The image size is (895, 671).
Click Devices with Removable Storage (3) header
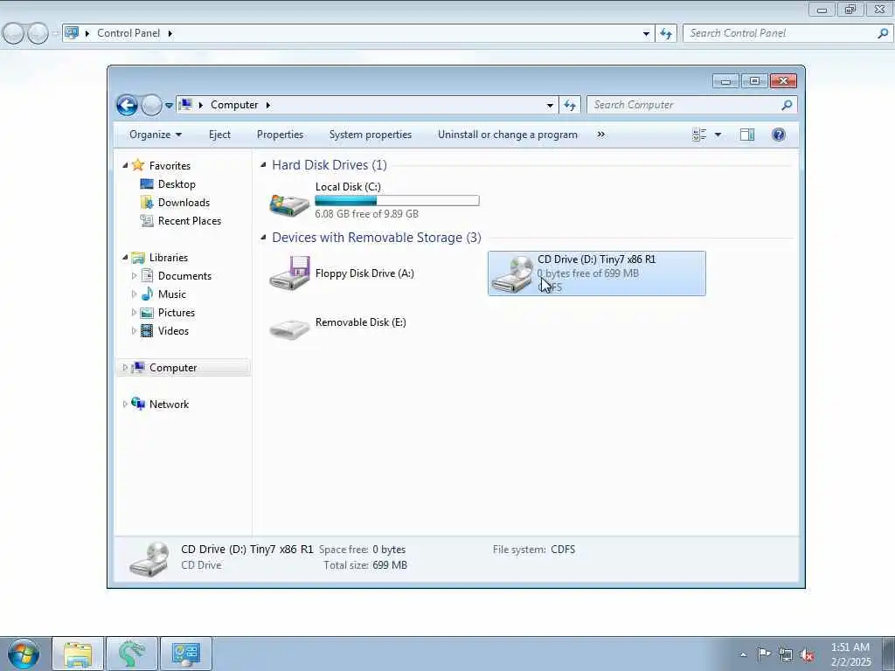click(377, 238)
